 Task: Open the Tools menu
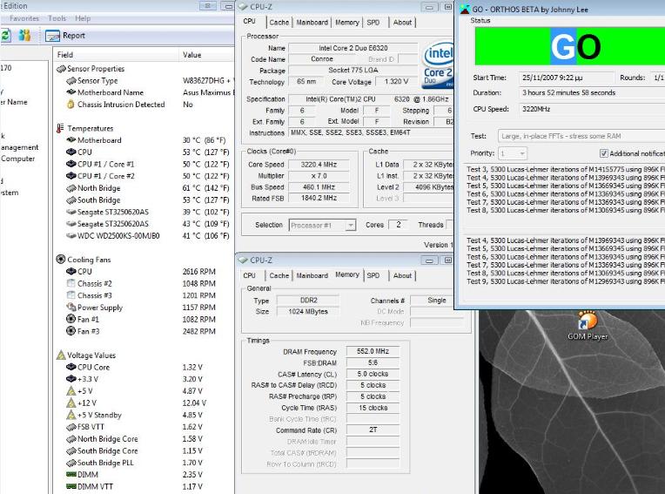[x=57, y=18]
